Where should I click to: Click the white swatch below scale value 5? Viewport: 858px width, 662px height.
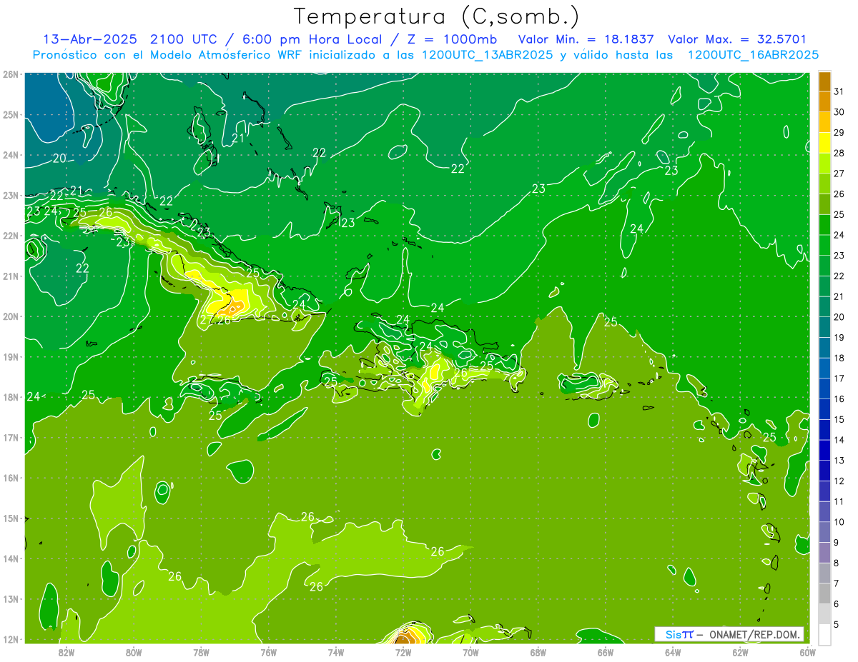(824, 634)
